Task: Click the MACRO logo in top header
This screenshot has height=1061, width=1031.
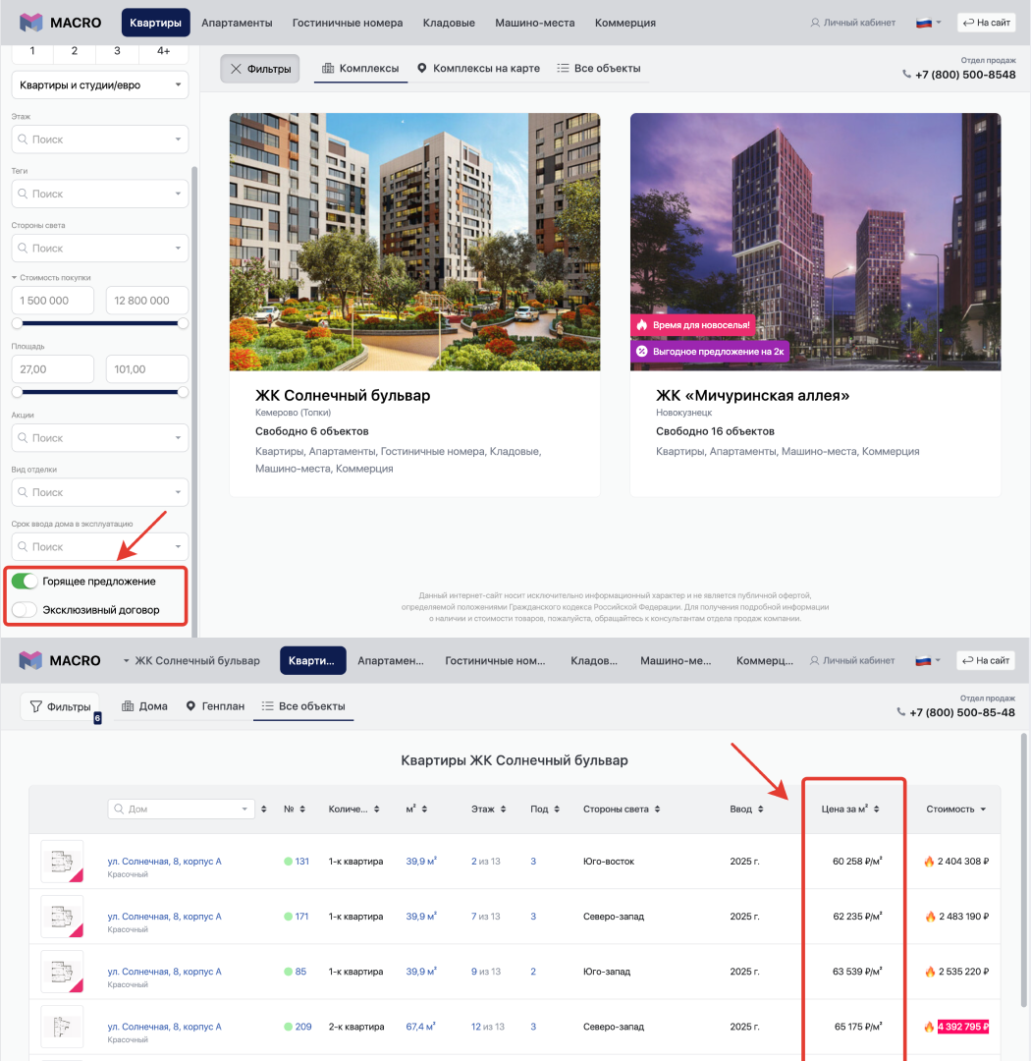Action: [x=60, y=23]
